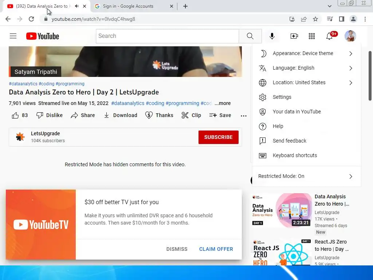The width and height of the screenshot is (373, 280).
Task: Open Restricted Mode: On setting
Action: (306, 176)
